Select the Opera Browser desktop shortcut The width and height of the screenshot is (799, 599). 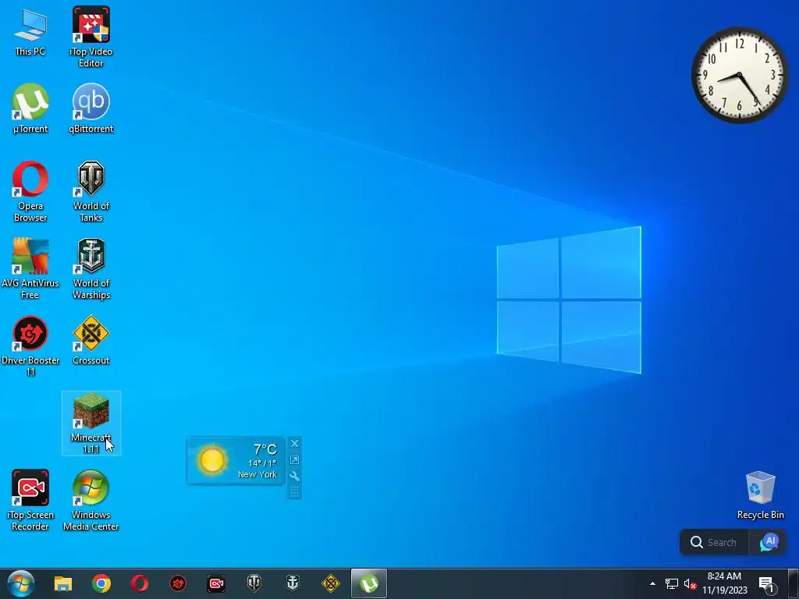click(30, 192)
